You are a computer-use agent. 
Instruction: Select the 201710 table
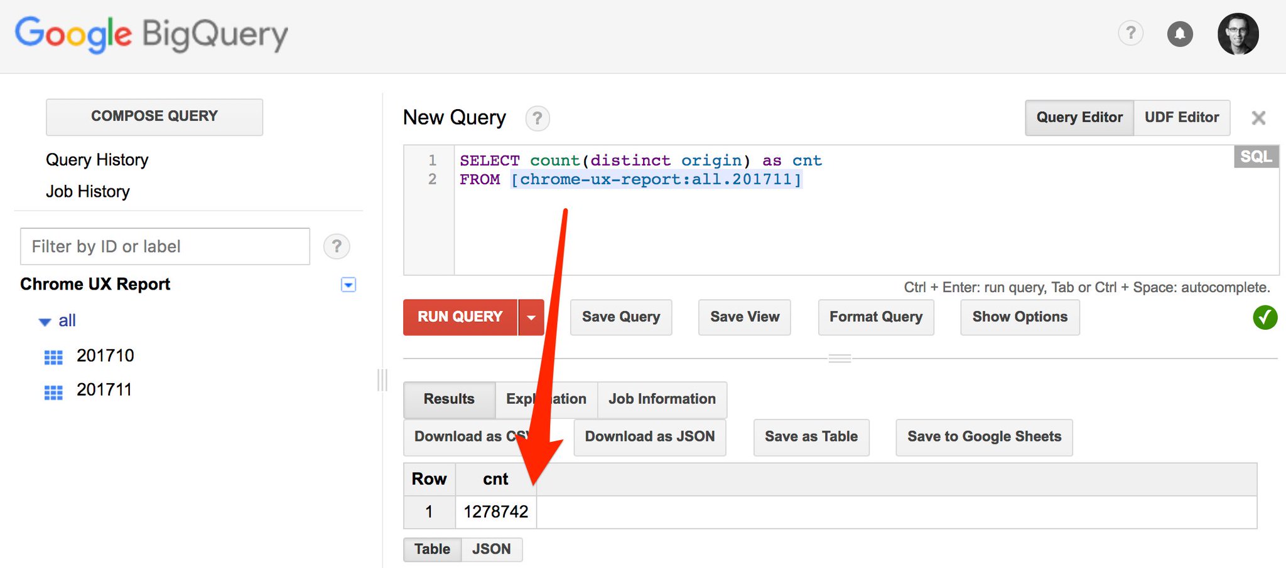click(105, 356)
